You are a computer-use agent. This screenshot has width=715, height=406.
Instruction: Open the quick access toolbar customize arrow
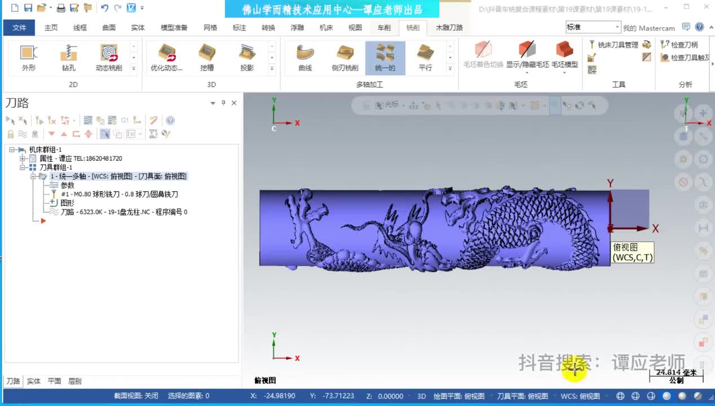(x=142, y=8)
